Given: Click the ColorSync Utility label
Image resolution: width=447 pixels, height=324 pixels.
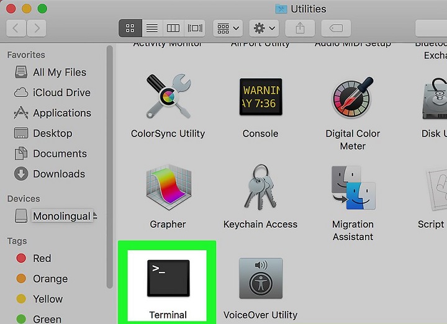Looking at the screenshot, I should [168, 133].
